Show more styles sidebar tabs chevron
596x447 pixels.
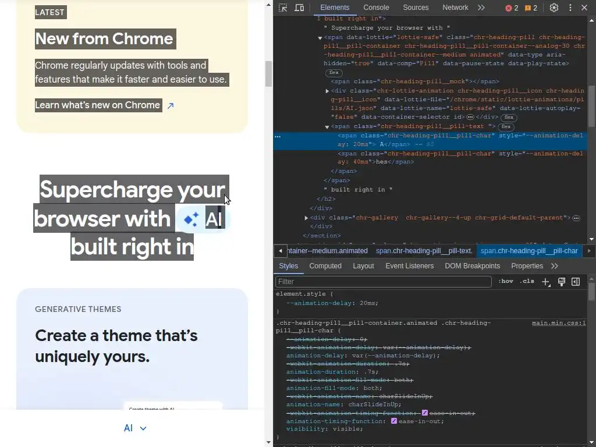(x=555, y=266)
